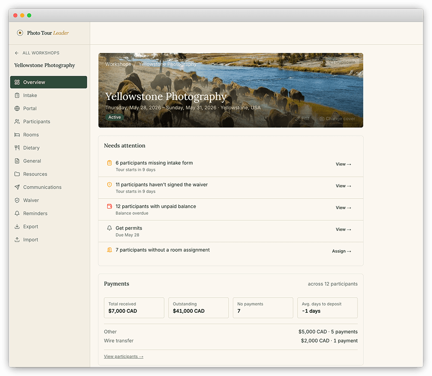Click the Communications paper-plane icon

tap(17, 187)
